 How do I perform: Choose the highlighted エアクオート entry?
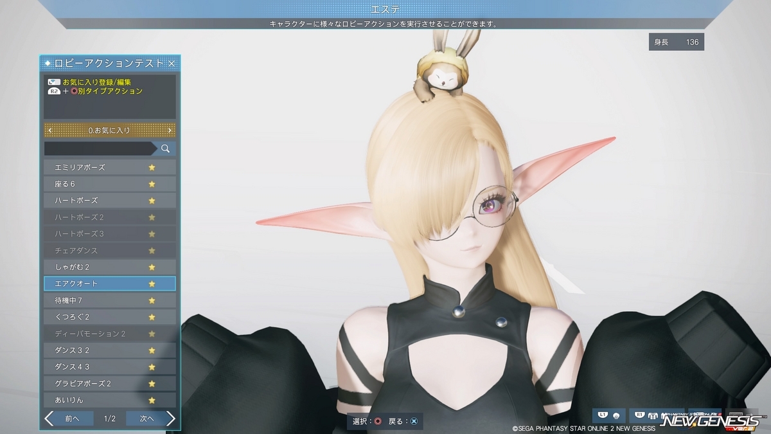pyautogui.click(x=109, y=284)
